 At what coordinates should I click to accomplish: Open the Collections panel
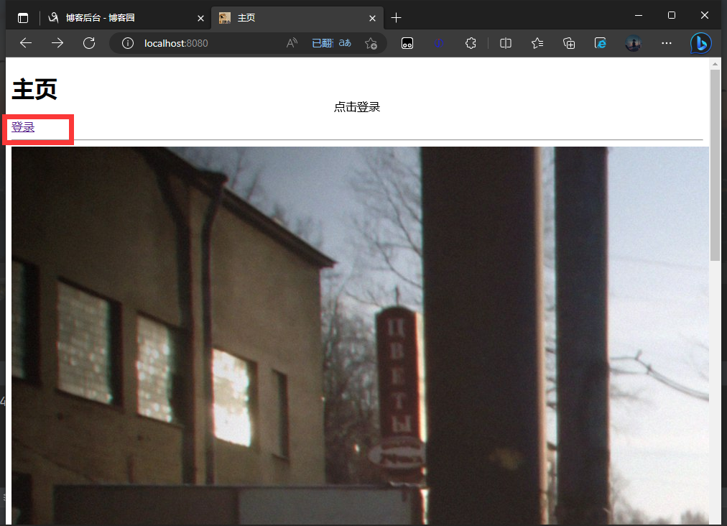click(569, 43)
